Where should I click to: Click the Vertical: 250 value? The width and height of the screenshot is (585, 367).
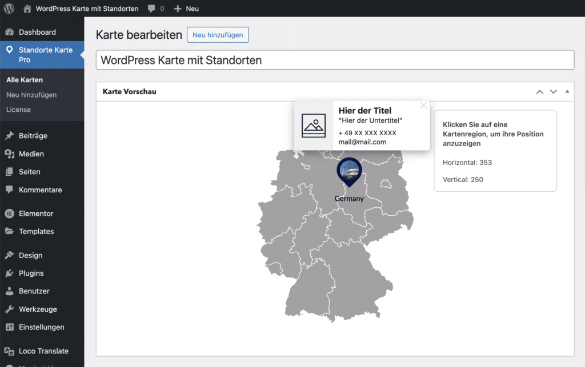[x=463, y=180]
